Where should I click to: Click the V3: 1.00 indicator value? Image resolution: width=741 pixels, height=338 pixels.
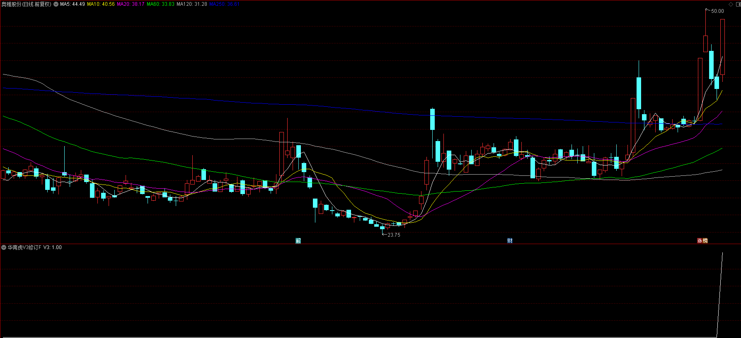(x=53, y=247)
